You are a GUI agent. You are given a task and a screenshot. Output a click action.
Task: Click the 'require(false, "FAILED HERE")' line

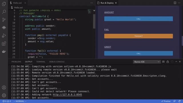48,54
